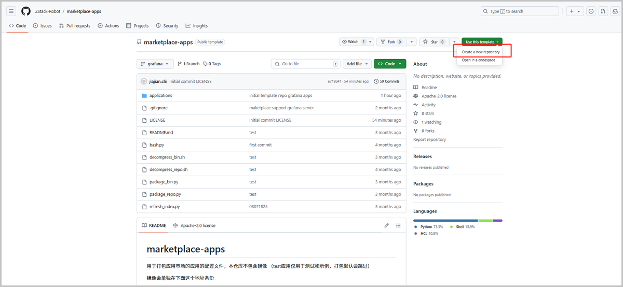Open the README outline list icon
This screenshot has width=623, height=287.
point(398,225)
